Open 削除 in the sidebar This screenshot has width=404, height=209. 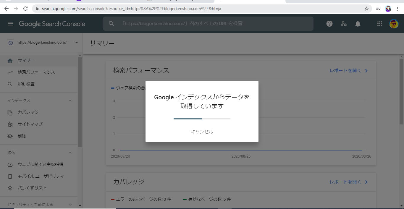[39, 136]
